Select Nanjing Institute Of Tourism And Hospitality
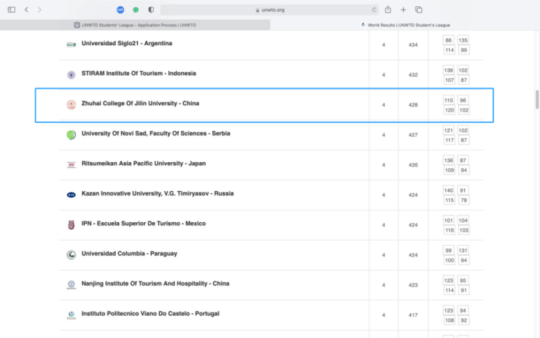The height and width of the screenshot is (338, 540). coord(155,284)
